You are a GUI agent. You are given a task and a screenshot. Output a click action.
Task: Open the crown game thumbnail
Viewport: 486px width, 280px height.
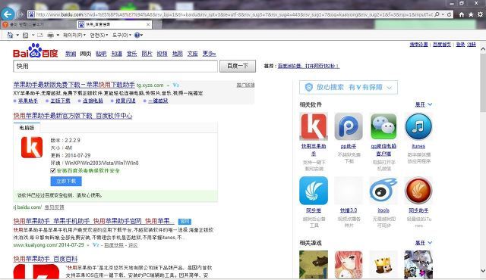[383, 265]
